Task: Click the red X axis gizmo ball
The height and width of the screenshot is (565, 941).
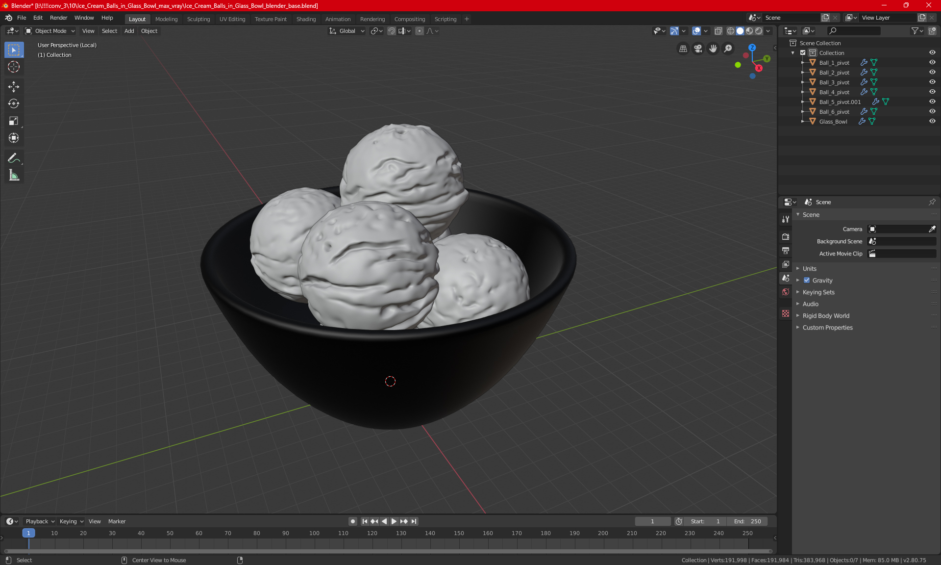Action: click(759, 68)
